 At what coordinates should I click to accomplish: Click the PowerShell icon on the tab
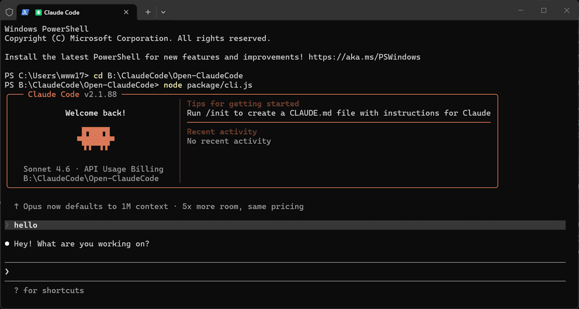tap(25, 12)
